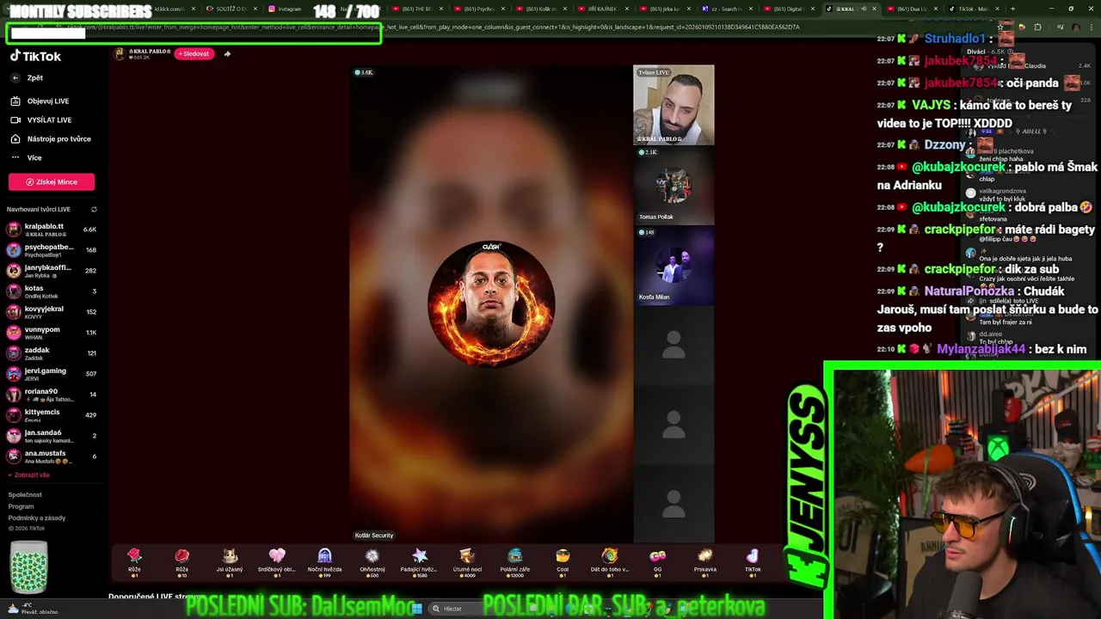
Task: Open KRAL PABLO streamer avatar in header
Action: (x=120, y=54)
